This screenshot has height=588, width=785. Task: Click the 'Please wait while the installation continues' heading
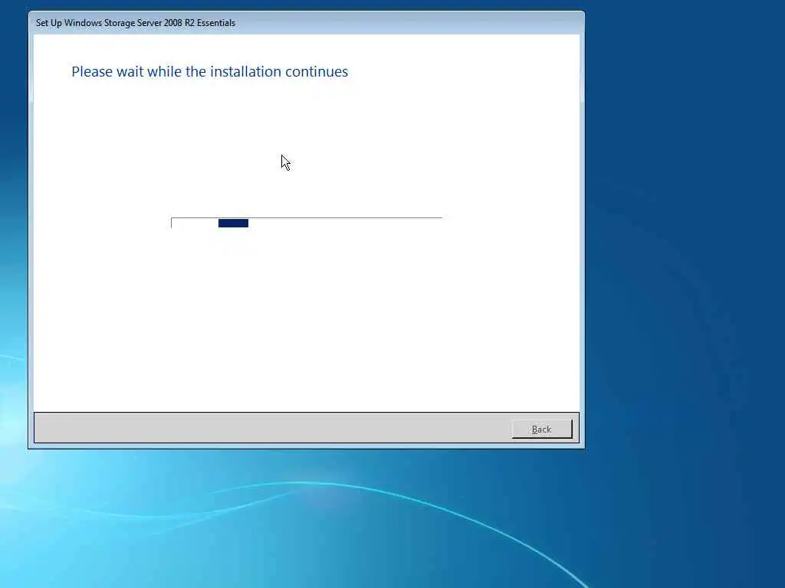click(x=210, y=71)
